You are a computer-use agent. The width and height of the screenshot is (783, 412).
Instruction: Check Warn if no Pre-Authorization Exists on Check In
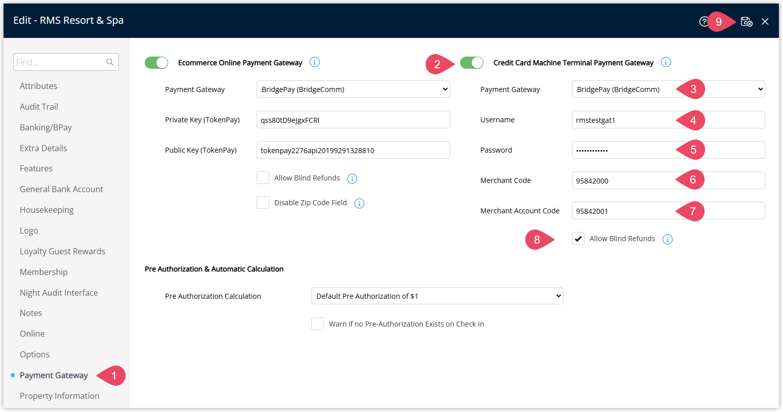pos(317,324)
